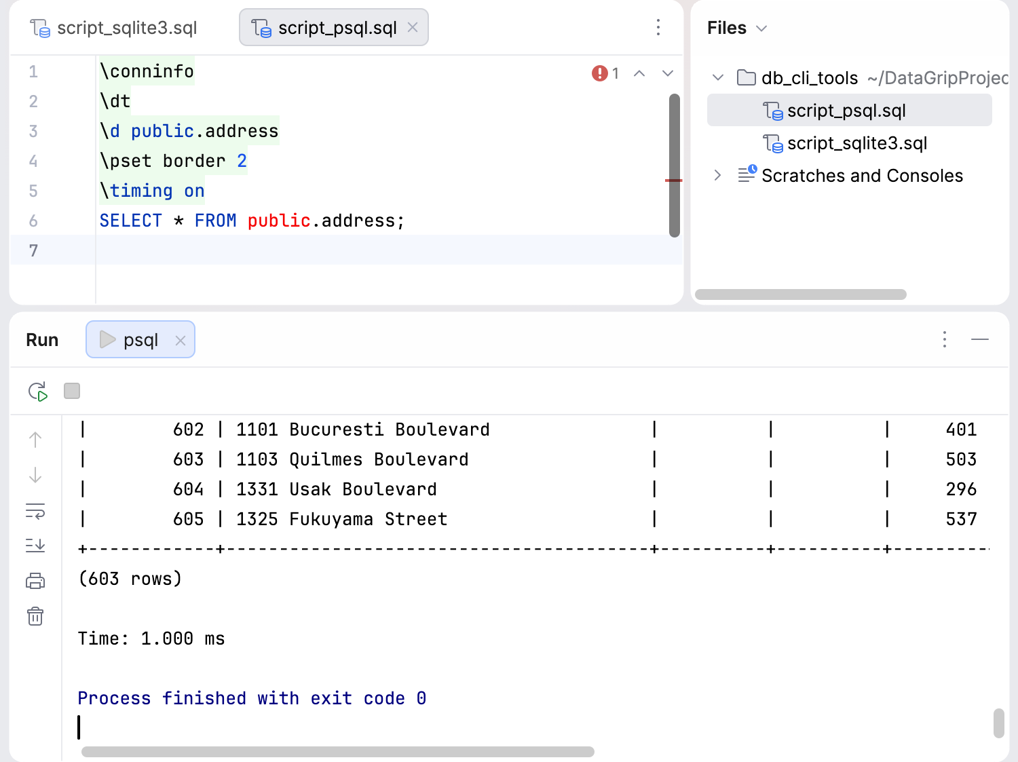Click the console horizontal scrollbar
This screenshot has height=762, width=1018.
pyautogui.click(x=338, y=752)
